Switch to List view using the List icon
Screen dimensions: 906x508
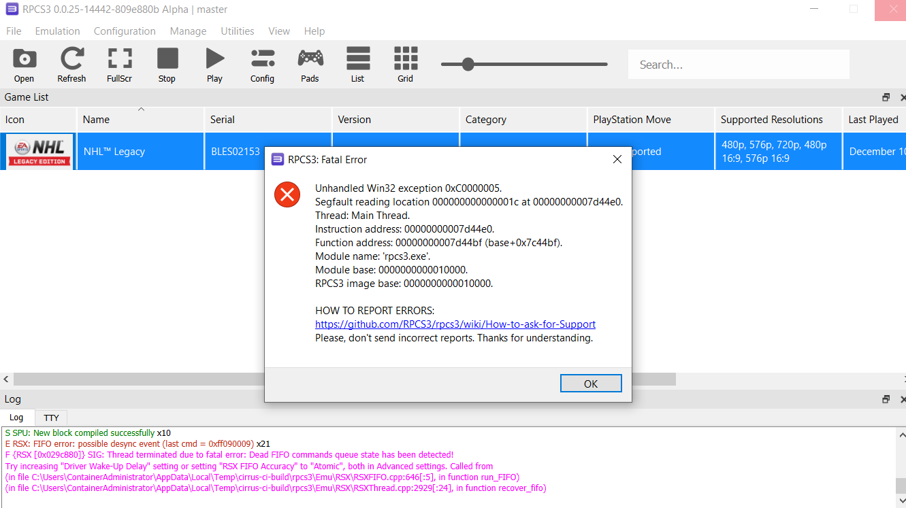pyautogui.click(x=357, y=65)
